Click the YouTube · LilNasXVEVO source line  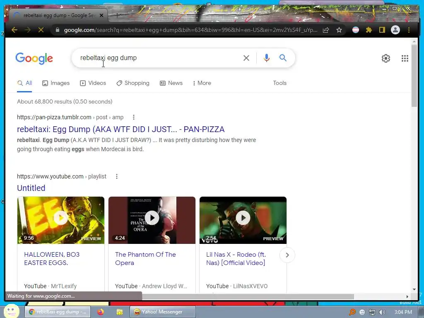pos(237,286)
